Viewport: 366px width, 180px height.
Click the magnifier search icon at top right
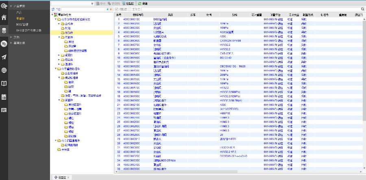point(362,9)
